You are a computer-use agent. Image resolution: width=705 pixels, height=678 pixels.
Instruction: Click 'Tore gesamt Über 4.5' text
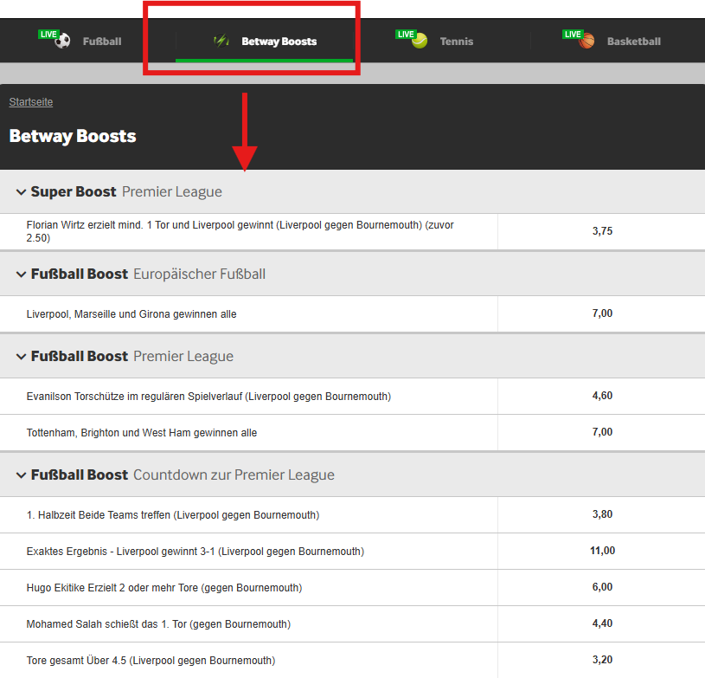pos(151,661)
